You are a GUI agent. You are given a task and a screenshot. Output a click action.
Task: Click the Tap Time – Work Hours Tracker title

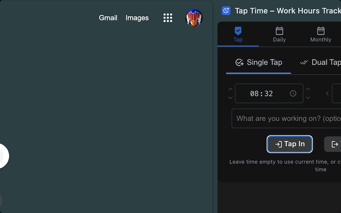pos(288,11)
